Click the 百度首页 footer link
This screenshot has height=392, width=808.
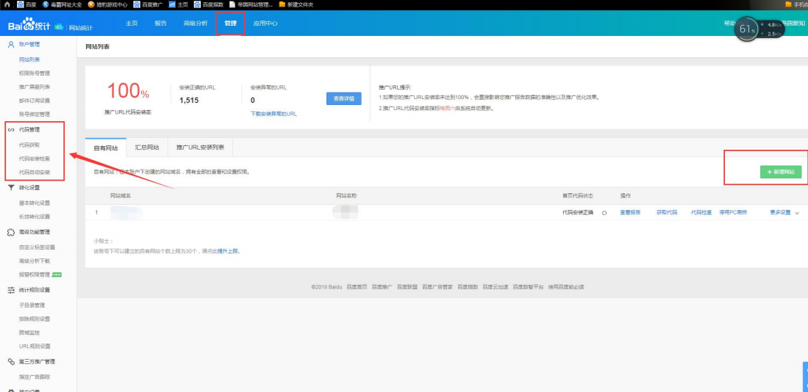pos(357,287)
